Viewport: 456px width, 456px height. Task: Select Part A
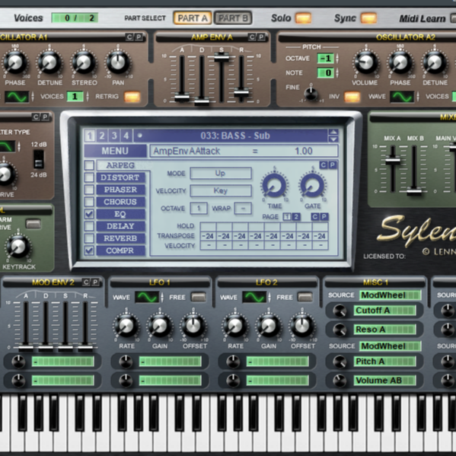pos(193,18)
